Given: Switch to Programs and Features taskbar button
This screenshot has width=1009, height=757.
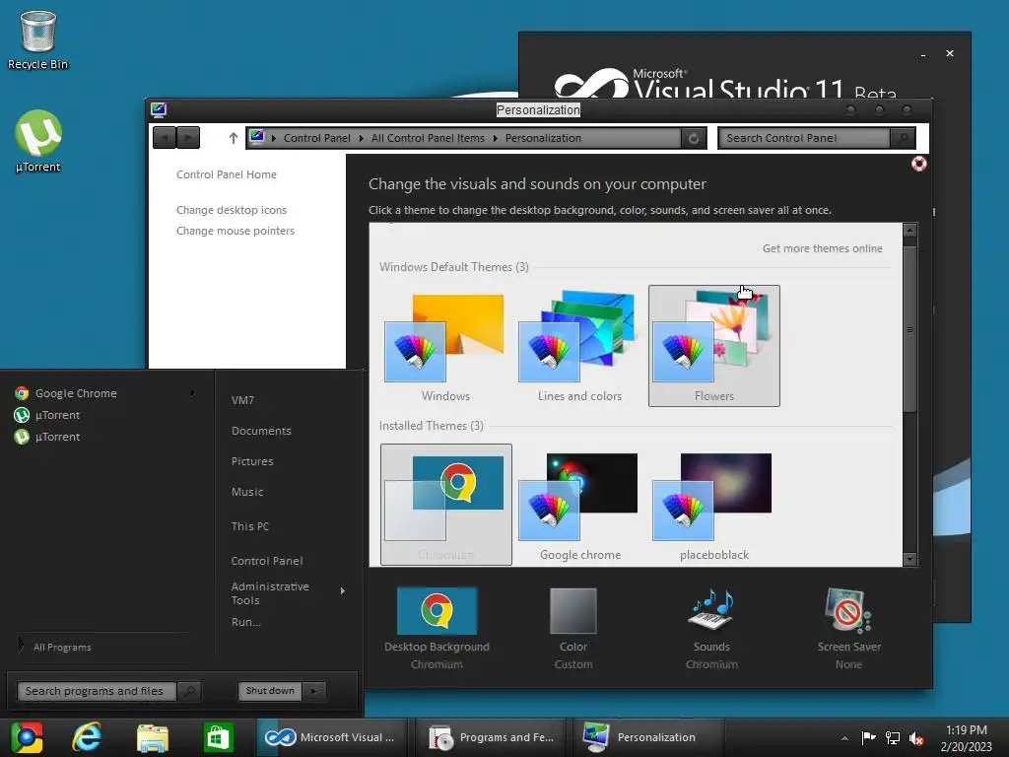Looking at the screenshot, I should tap(493, 737).
